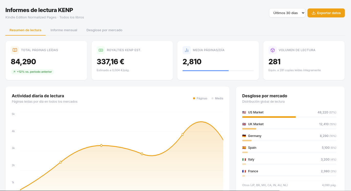
Task: Click the +12% vs. periodo anterior badge
Action: [x=32, y=72]
